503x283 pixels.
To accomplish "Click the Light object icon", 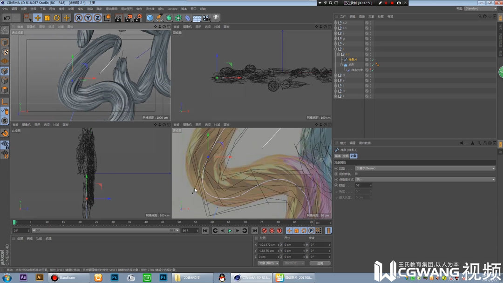I will [216, 18].
